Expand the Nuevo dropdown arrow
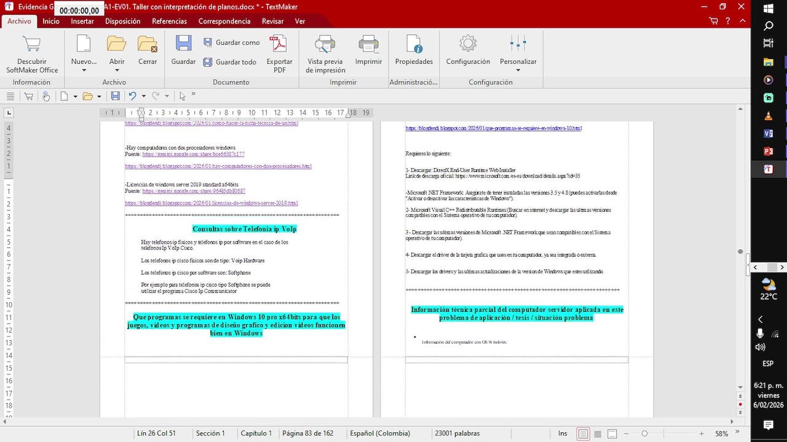The height and width of the screenshot is (442, 787). click(x=84, y=70)
